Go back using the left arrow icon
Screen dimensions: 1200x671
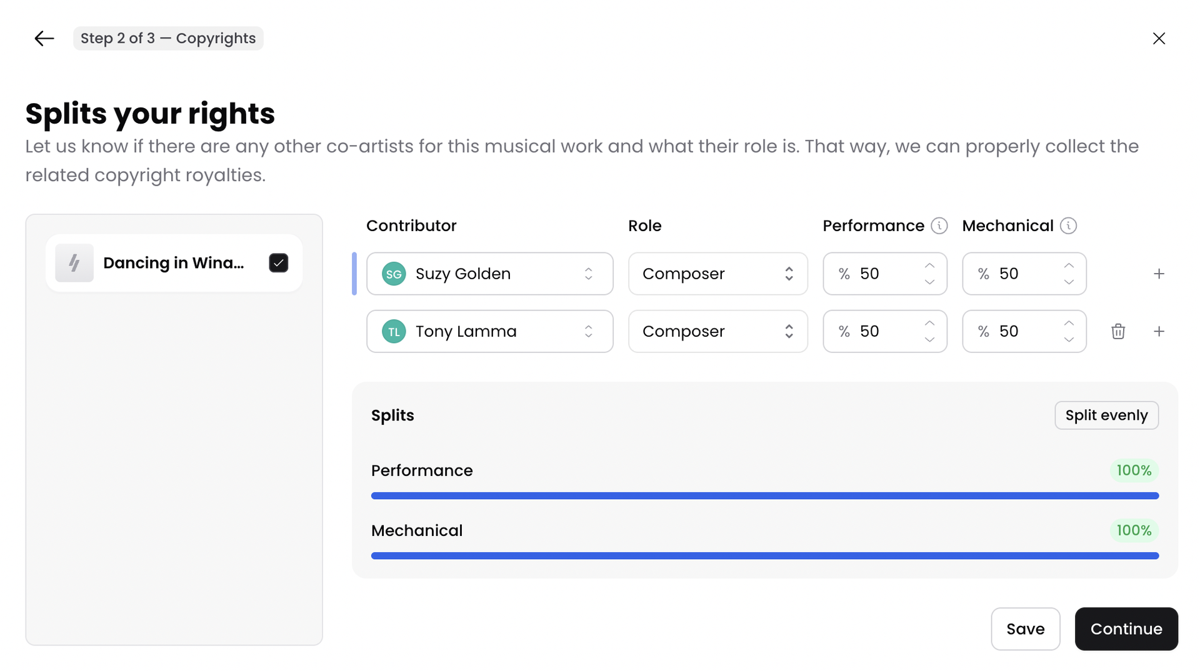coord(44,38)
